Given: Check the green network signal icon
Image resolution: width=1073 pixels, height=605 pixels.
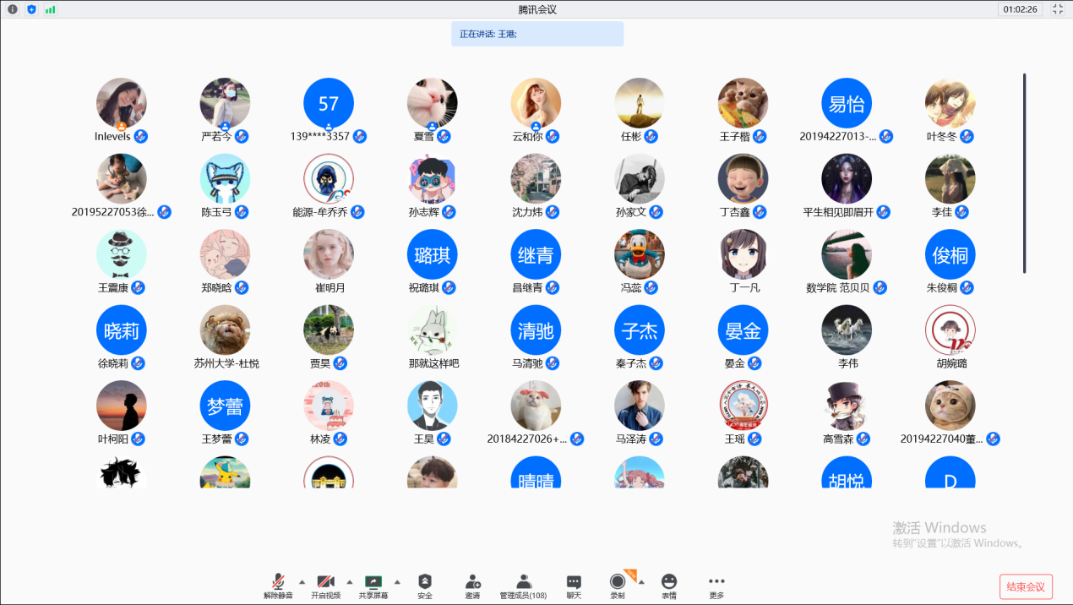Looking at the screenshot, I should point(51,9).
